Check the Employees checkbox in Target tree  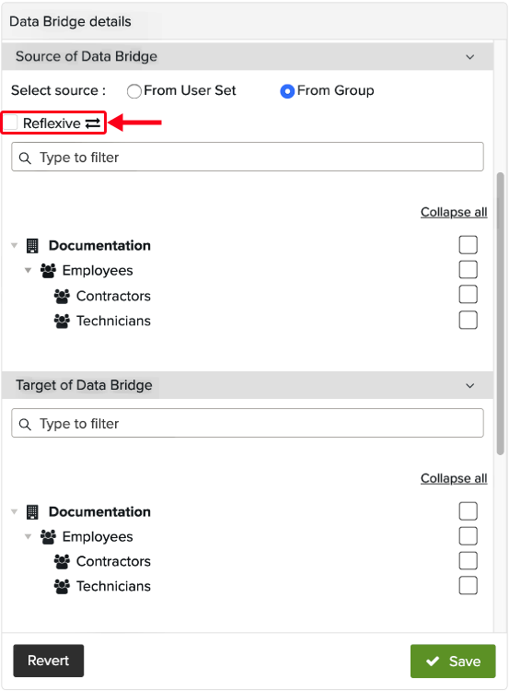469,536
